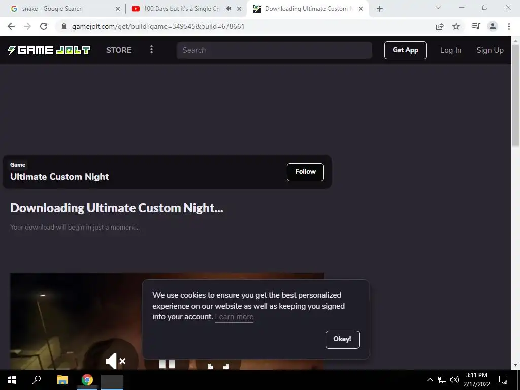View site information via the lock icon
520x390 pixels.
click(x=64, y=26)
